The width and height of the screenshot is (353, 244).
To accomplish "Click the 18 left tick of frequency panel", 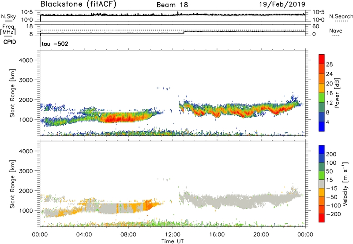I will pyautogui.click(x=30, y=26).
